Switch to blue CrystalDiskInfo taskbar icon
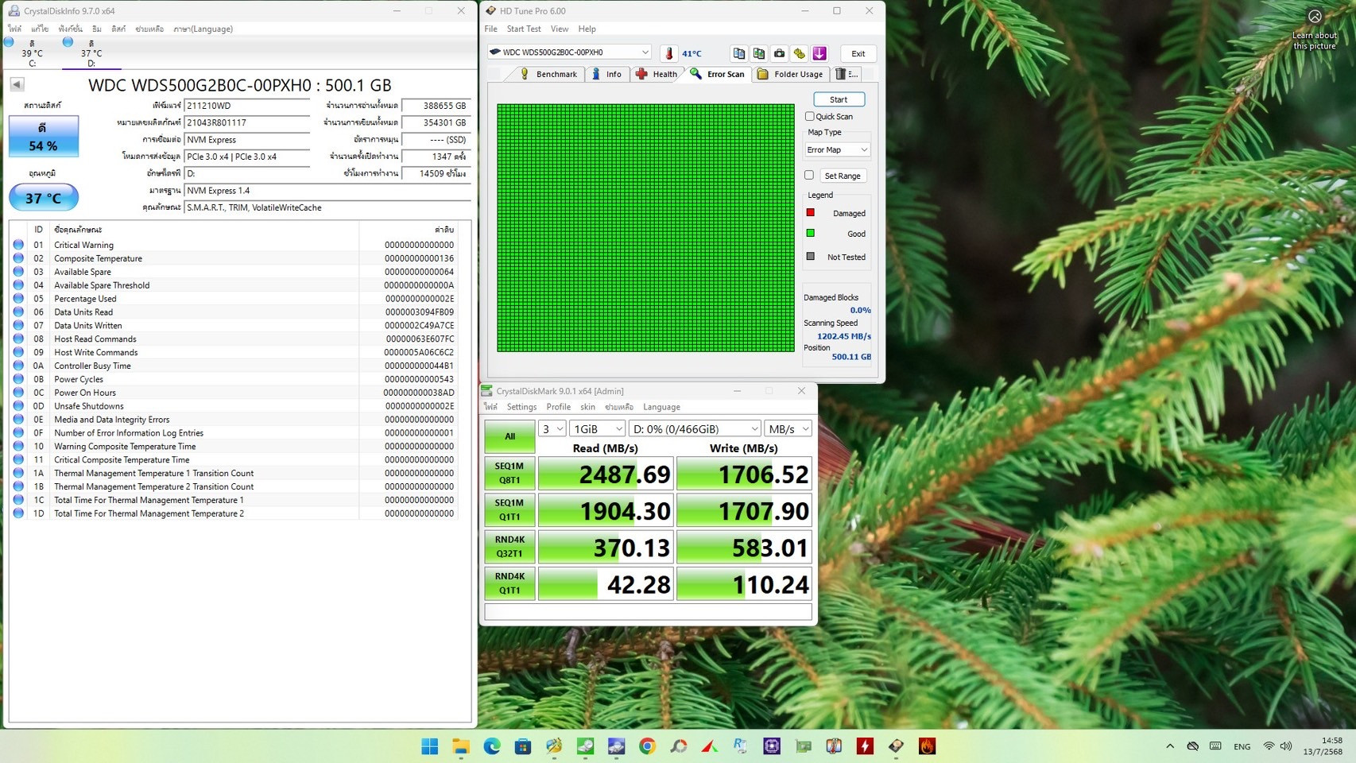 click(x=616, y=746)
